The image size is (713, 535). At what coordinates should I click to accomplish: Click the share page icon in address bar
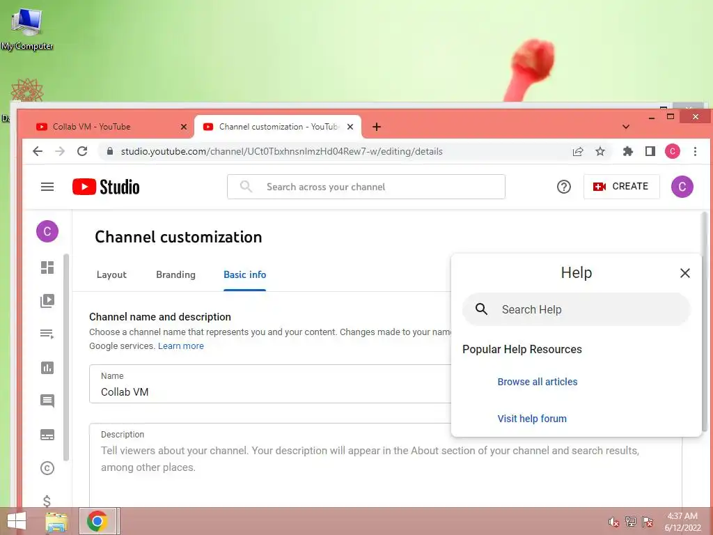click(578, 151)
